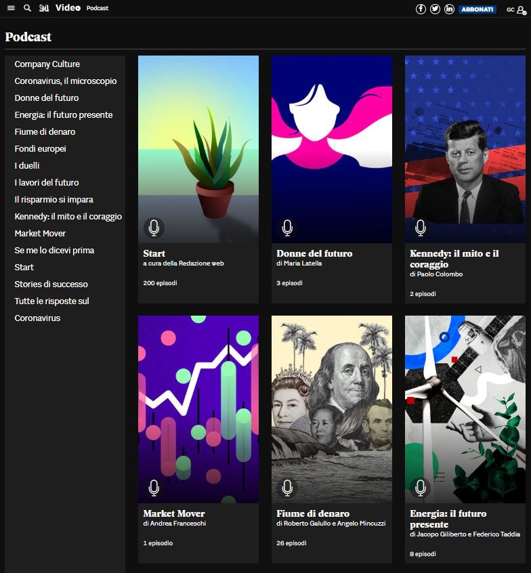Screen dimensions: 531x573
Task: Open the Twitter social icon
Action: [435, 9]
